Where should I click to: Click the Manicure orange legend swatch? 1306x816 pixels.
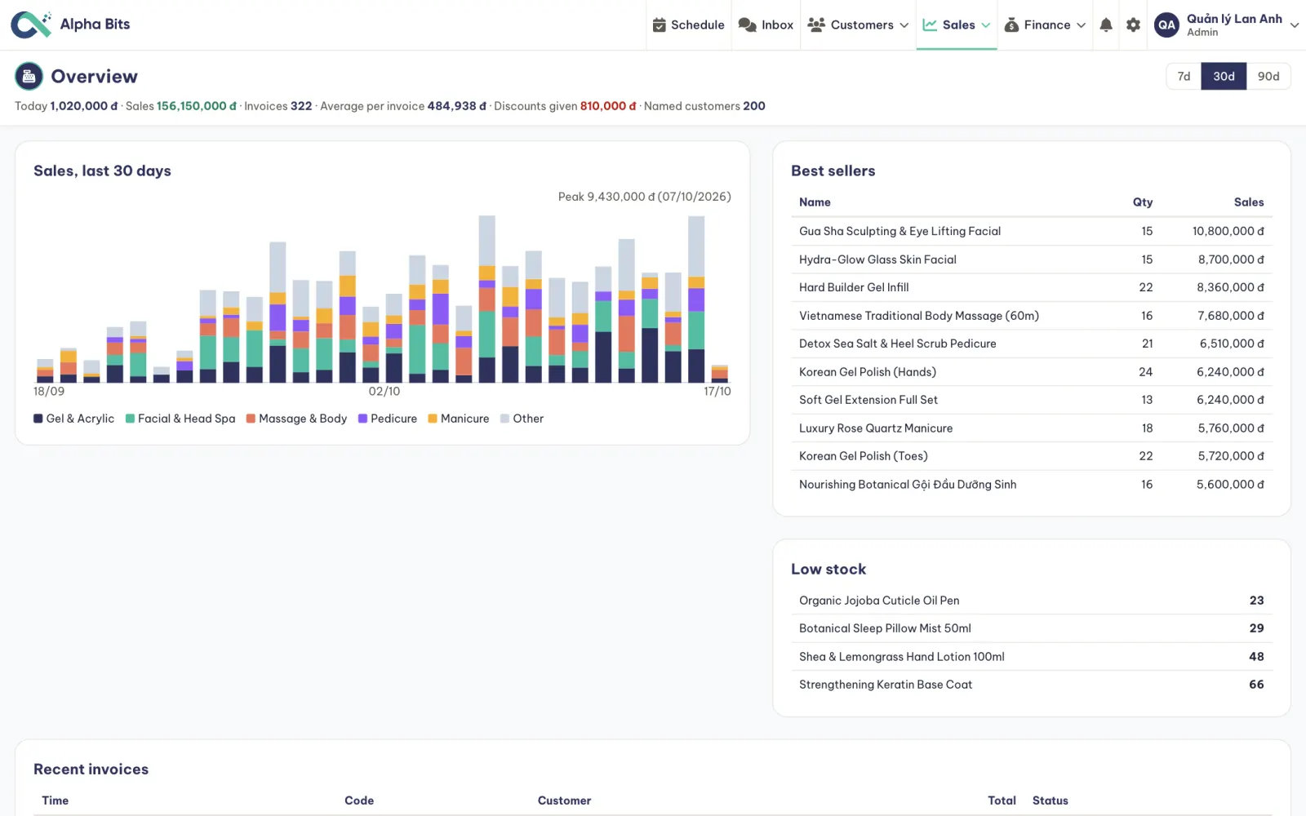coord(433,419)
